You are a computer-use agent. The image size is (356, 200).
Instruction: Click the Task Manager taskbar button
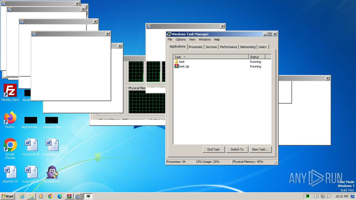pyautogui.click(x=88, y=196)
